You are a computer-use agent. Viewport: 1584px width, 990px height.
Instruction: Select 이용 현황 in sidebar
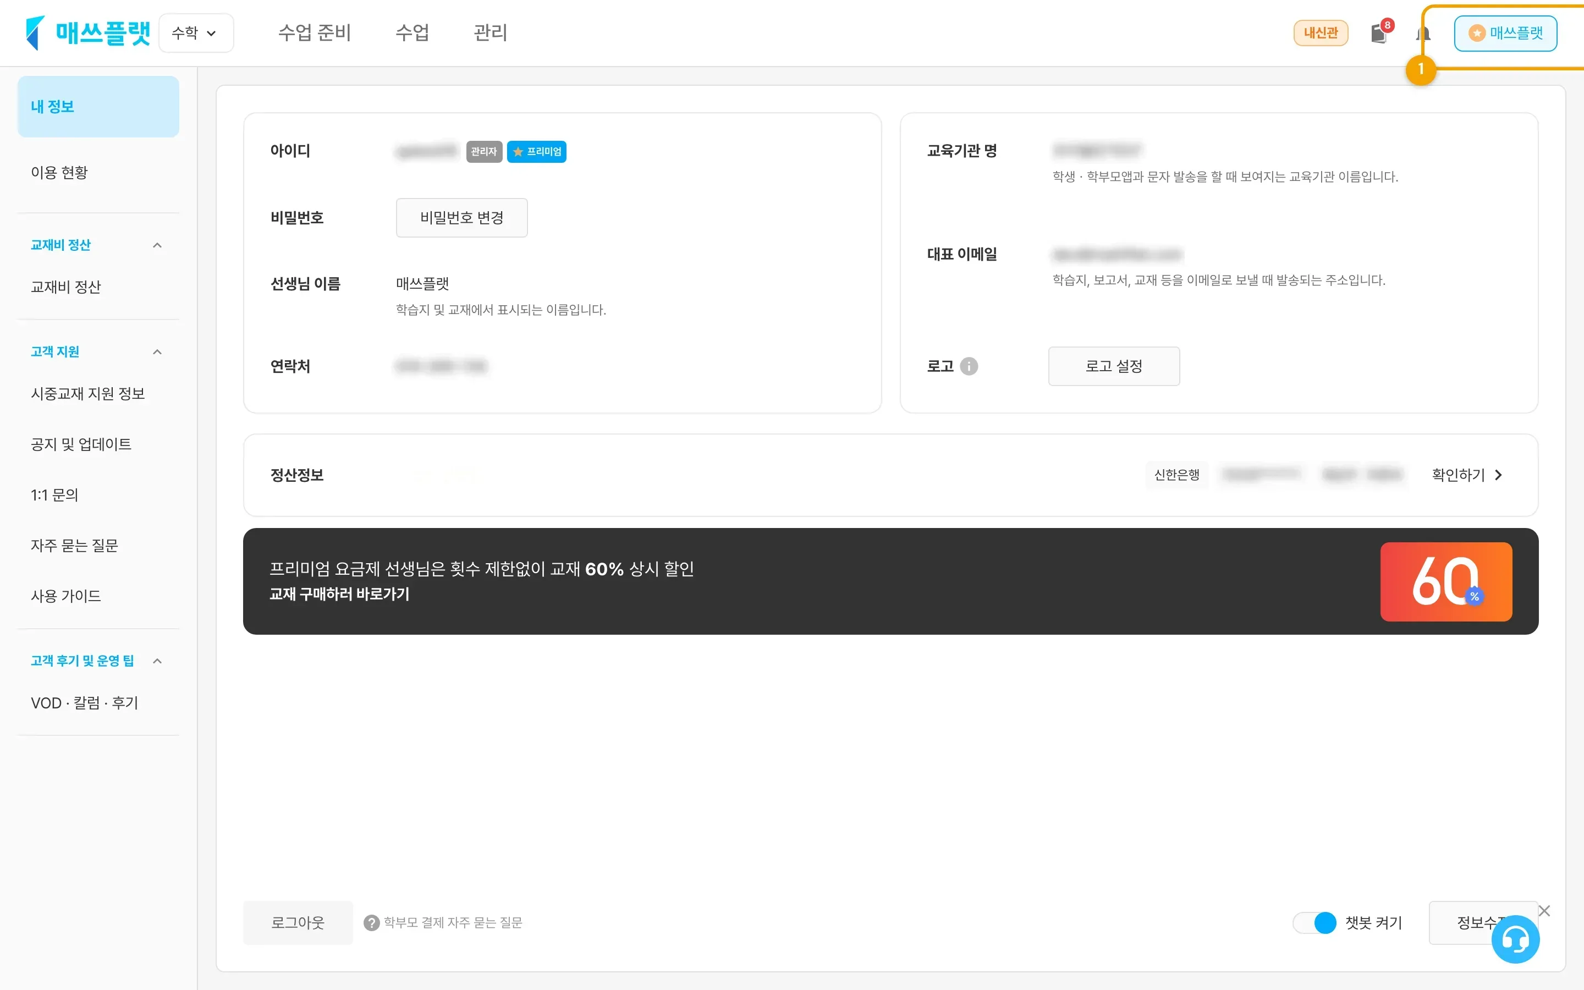pos(59,172)
